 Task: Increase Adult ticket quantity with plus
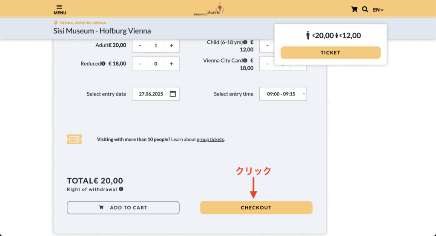(171, 45)
